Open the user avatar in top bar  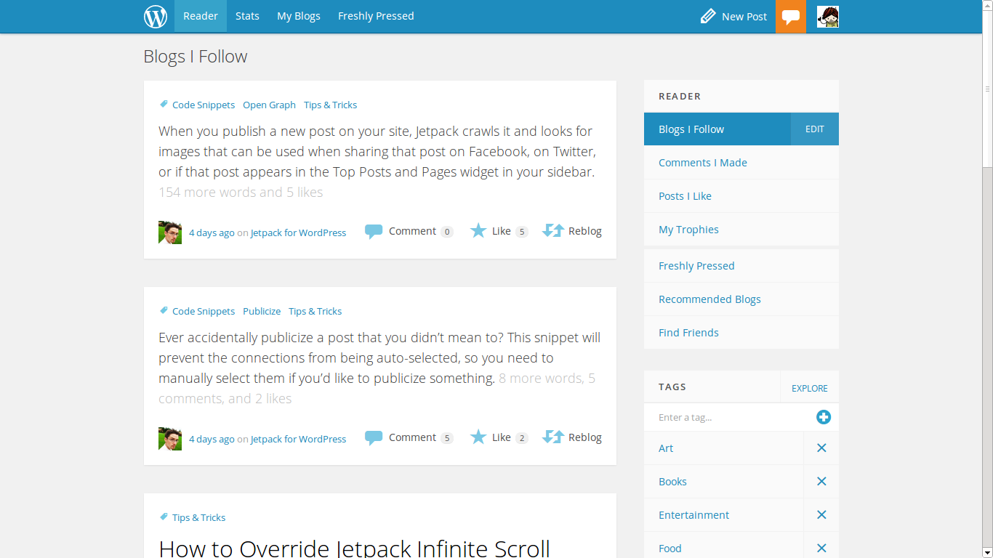[x=828, y=17]
